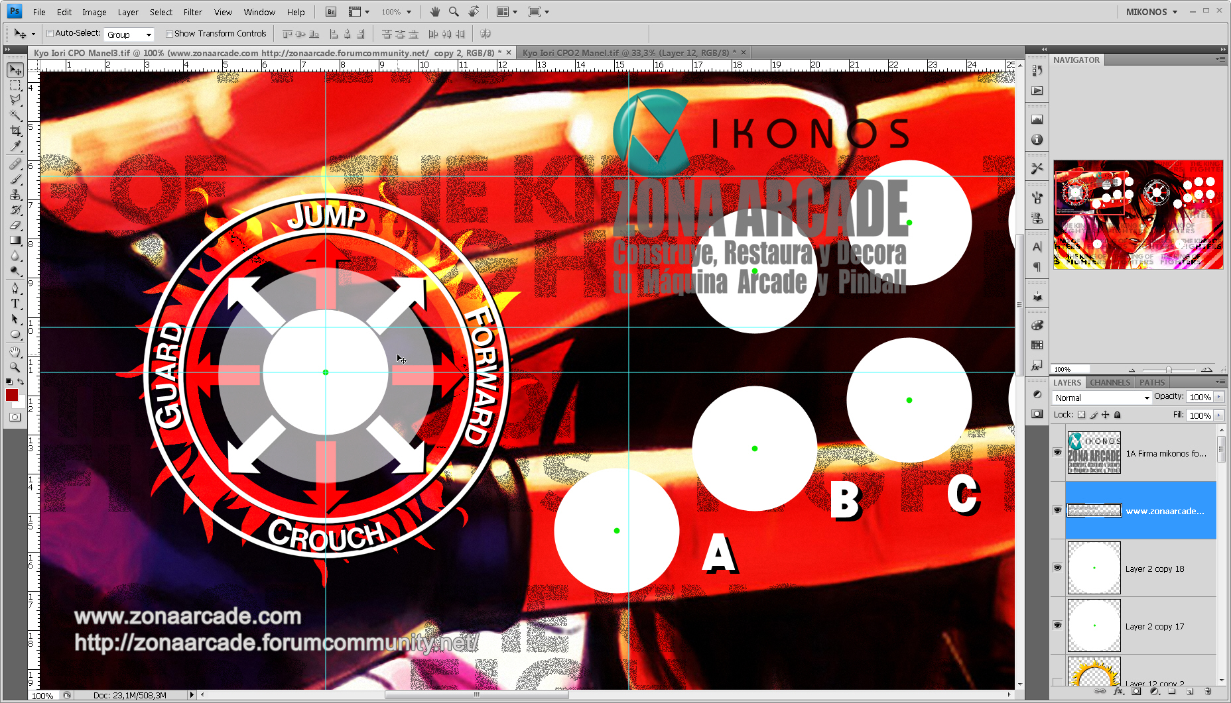
Task: Create a new layer group
Action: click(1172, 691)
